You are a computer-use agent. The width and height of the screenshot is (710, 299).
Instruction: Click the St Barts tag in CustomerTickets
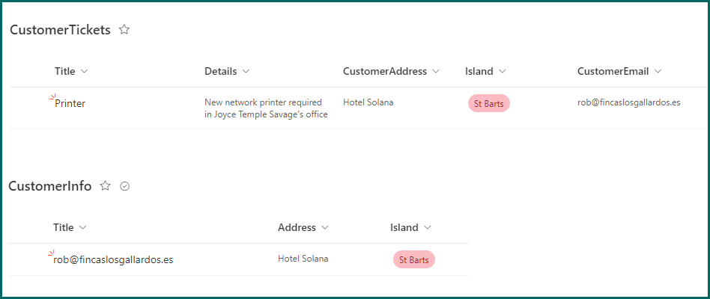click(x=488, y=103)
